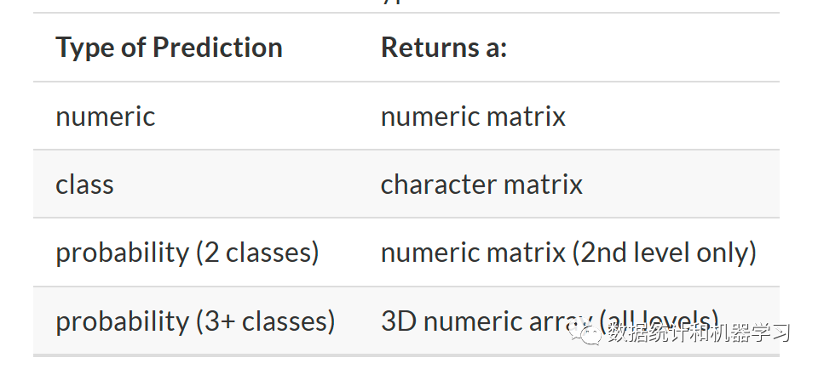Select the "Returns a:" column header
This screenshot has height=369, width=818.
(x=444, y=48)
